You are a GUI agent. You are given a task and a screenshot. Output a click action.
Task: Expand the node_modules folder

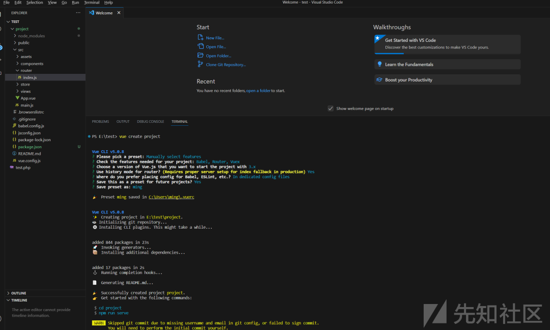click(x=15, y=36)
